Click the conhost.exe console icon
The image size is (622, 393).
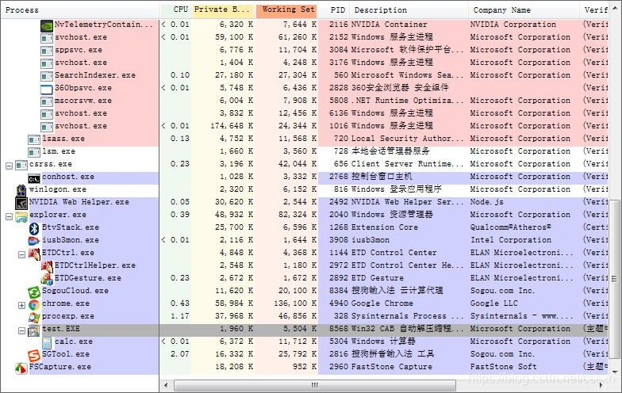click(x=34, y=179)
